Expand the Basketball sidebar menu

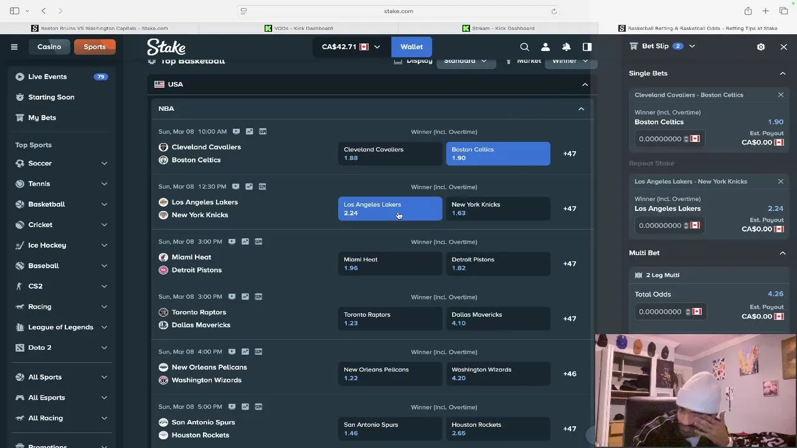(104, 204)
